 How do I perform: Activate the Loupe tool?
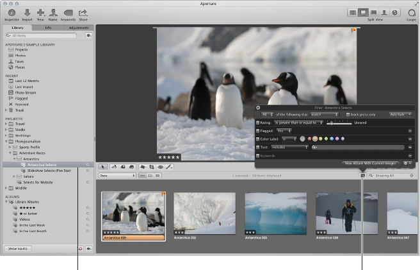411,13
